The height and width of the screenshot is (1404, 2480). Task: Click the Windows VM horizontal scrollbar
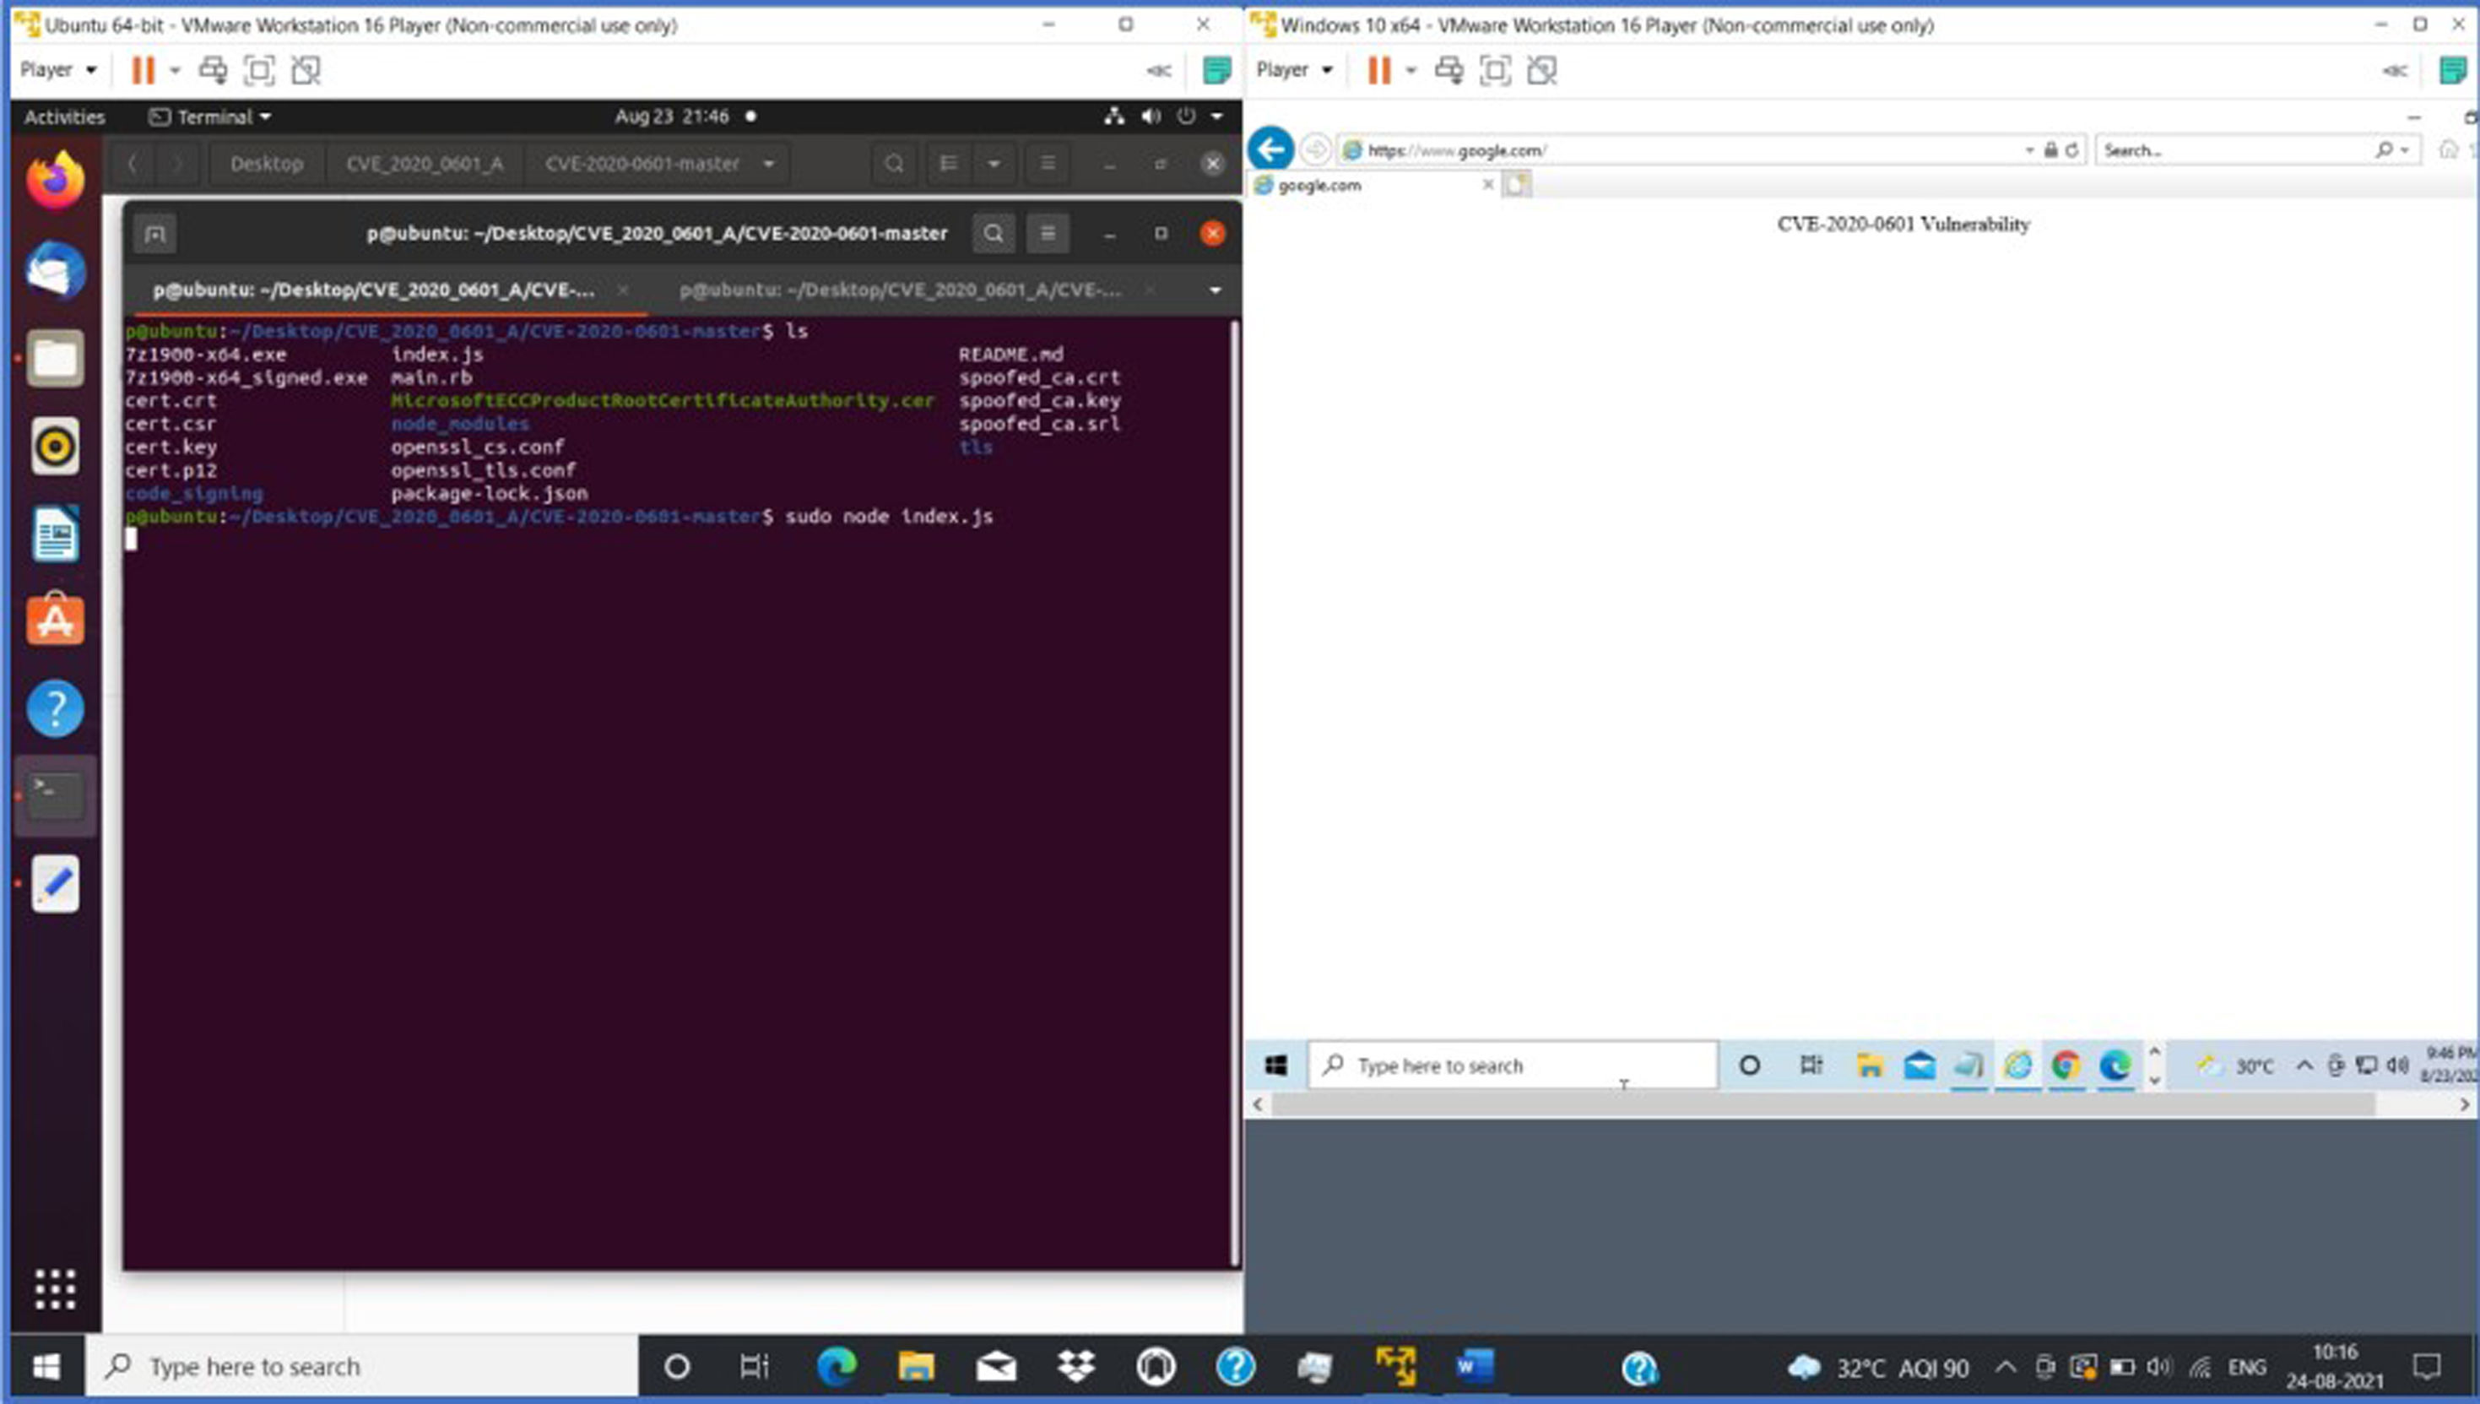pyautogui.click(x=1823, y=1104)
